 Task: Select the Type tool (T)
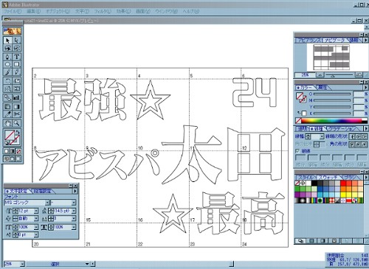coord(17,57)
